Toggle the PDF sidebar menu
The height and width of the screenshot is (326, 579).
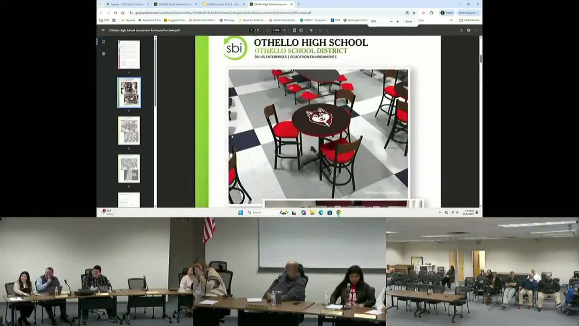tap(104, 30)
